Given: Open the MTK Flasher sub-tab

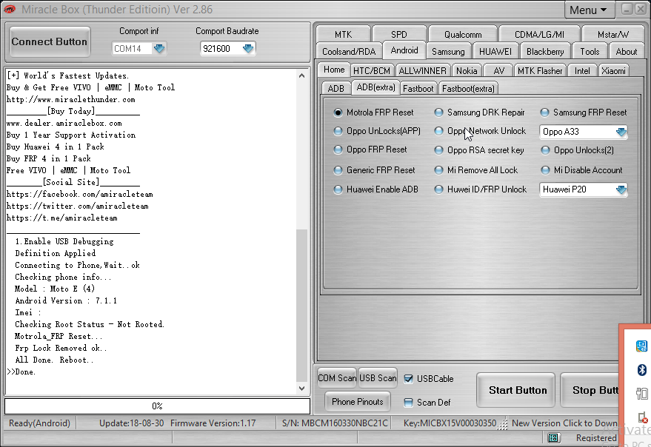Looking at the screenshot, I should click(540, 71).
